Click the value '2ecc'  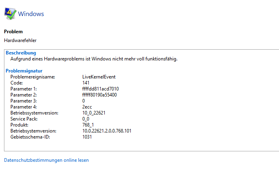pyautogui.click(x=87, y=107)
